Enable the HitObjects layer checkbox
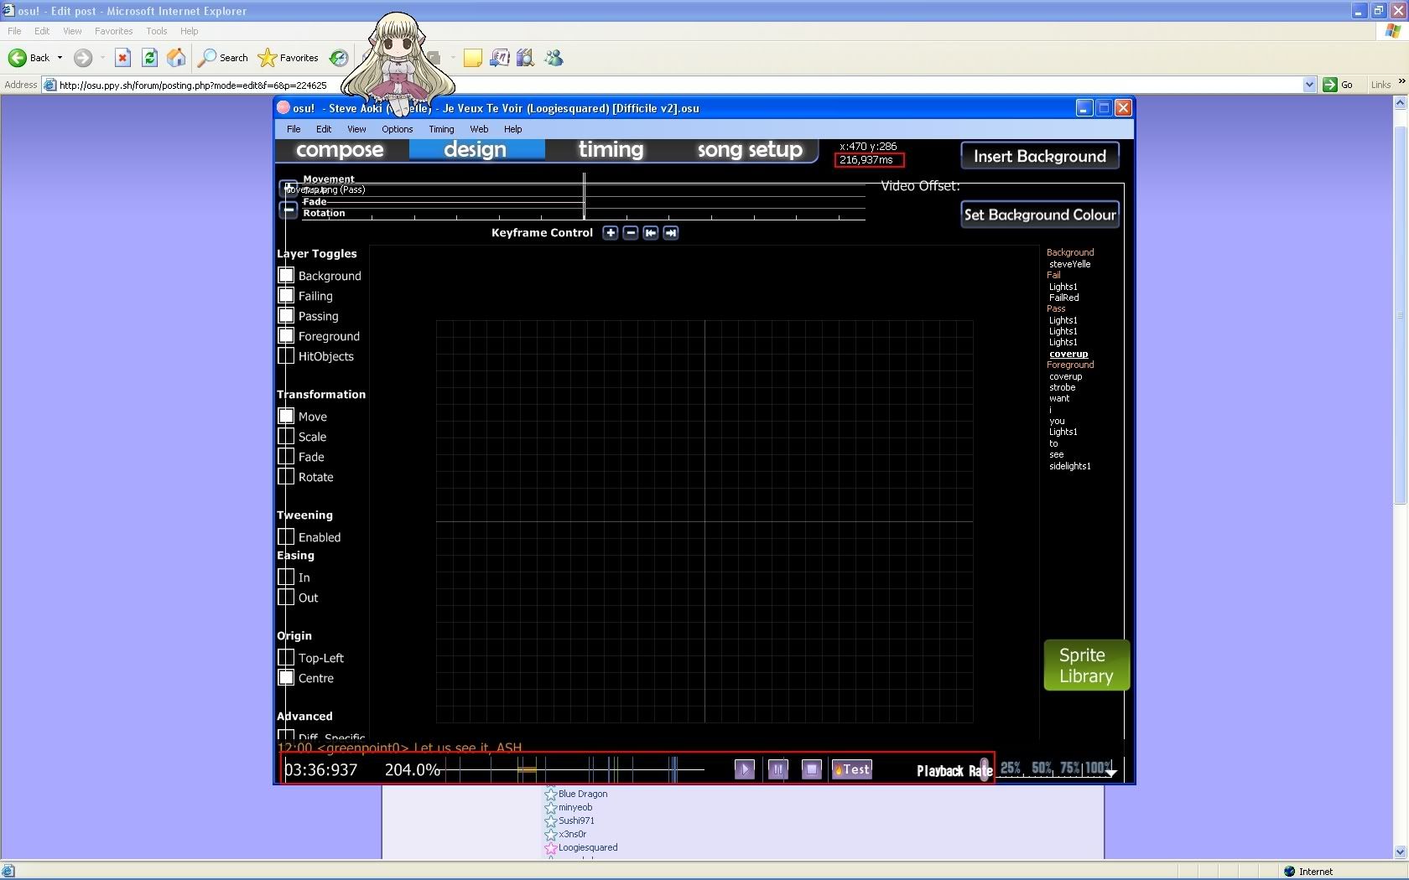Image resolution: width=1409 pixels, height=880 pixels. click(x=286, y=355)
